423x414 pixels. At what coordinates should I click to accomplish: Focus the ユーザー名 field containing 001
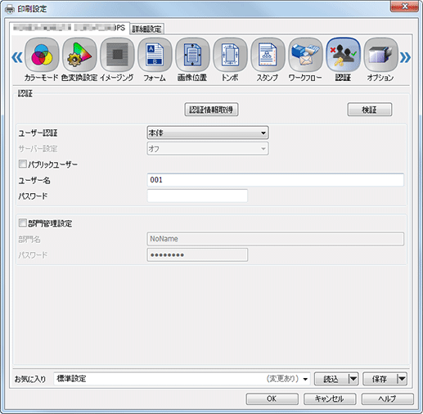pyautogui.click(x=276, y=180)
